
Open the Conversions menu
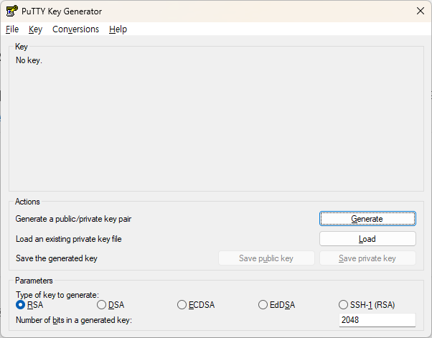coord(75,29)
